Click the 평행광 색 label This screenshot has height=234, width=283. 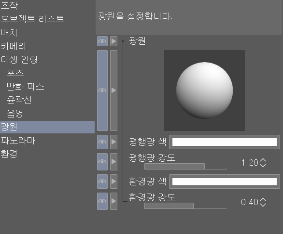coord(148,142)
